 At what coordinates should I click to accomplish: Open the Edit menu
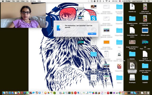[x=18, y=1]
